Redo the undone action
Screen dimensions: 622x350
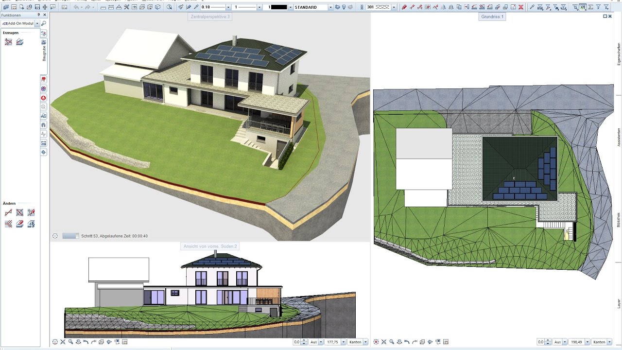click(88, 7)
